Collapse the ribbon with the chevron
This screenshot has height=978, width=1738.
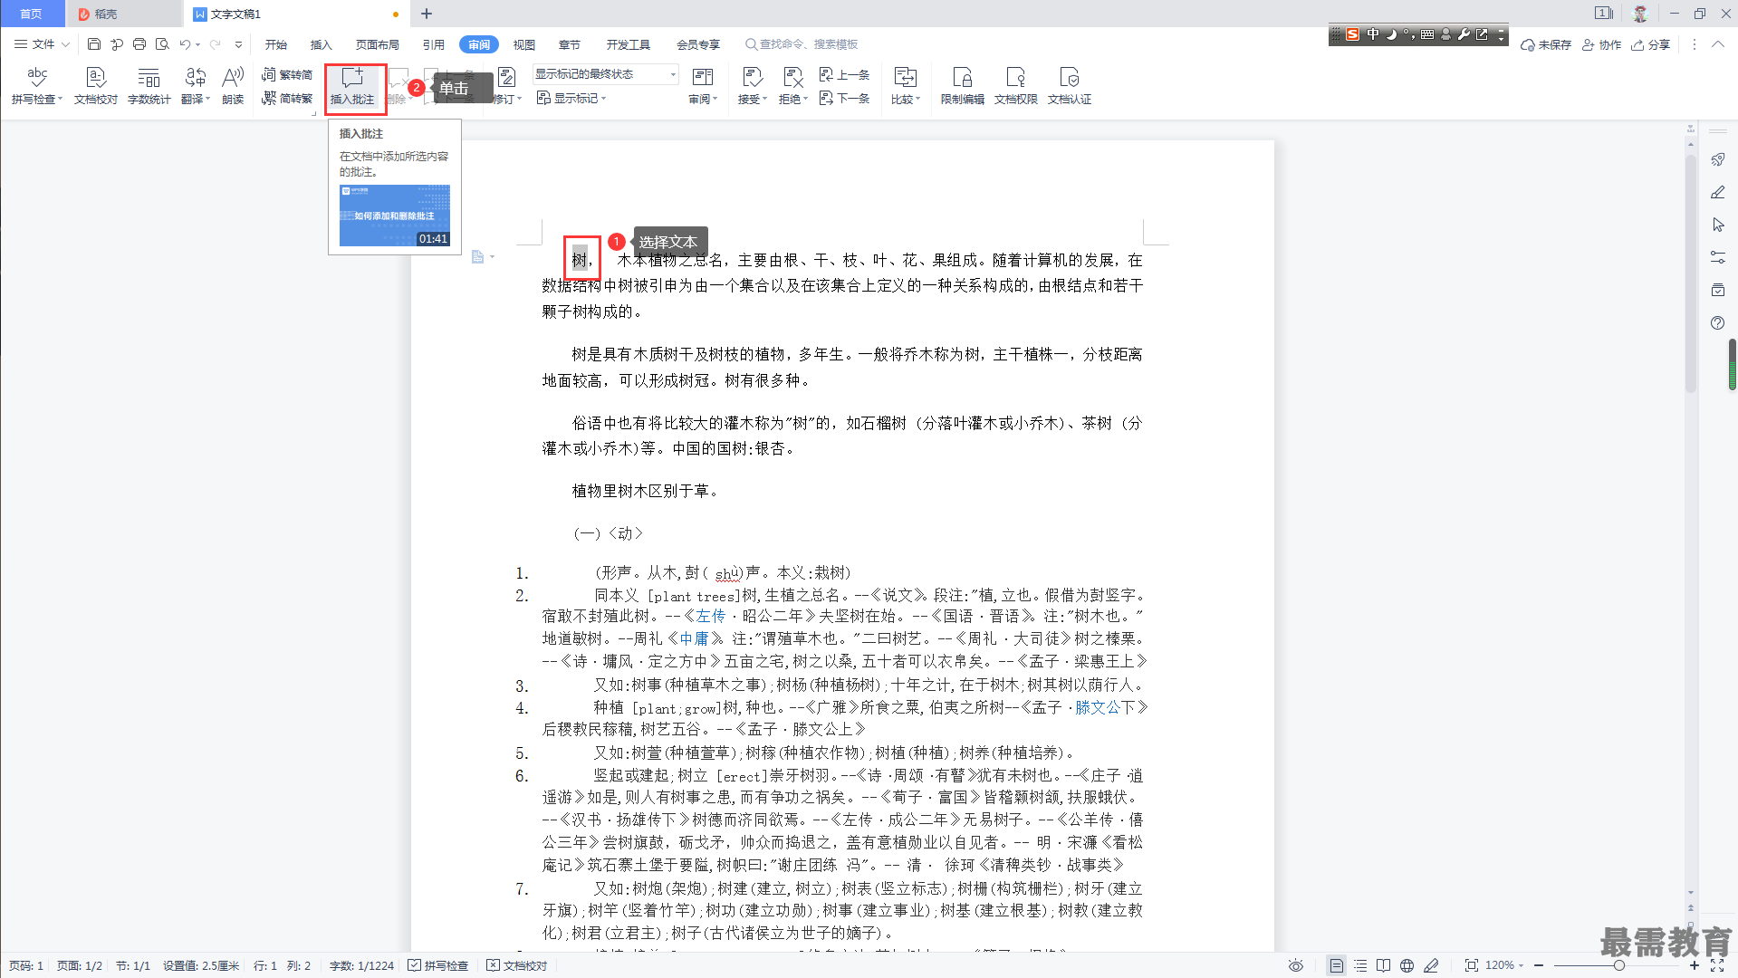[x=1717, y=44]
